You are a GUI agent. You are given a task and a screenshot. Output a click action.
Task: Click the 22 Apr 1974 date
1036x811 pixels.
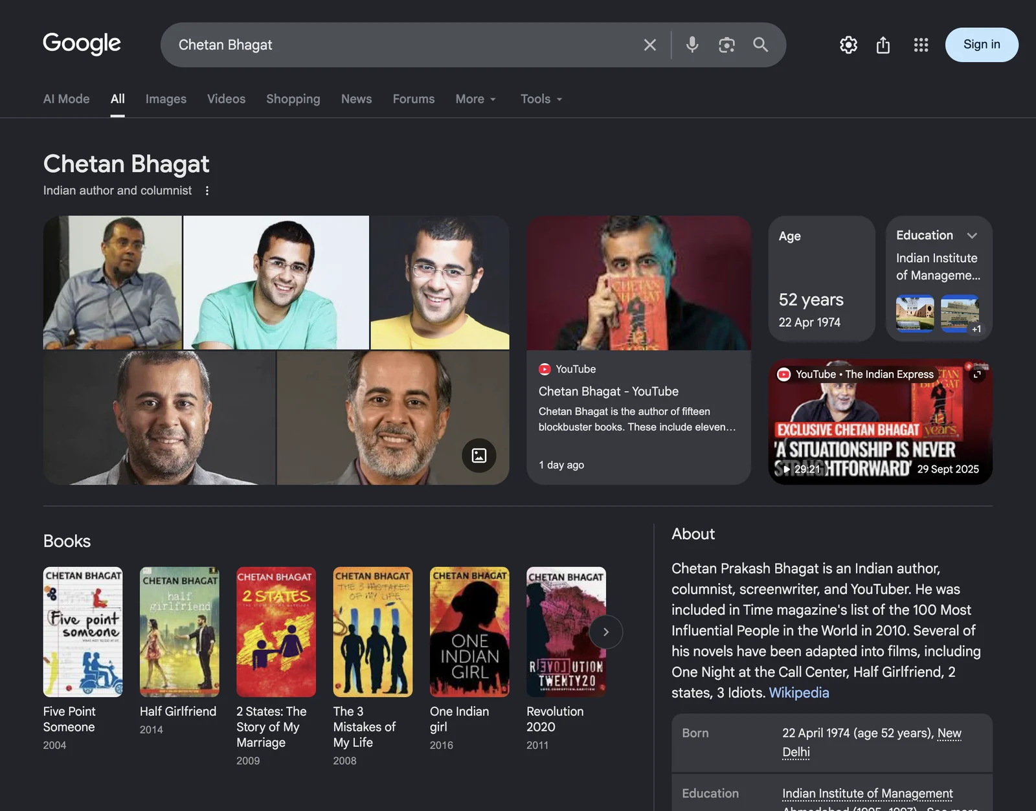tap(809, 322)
